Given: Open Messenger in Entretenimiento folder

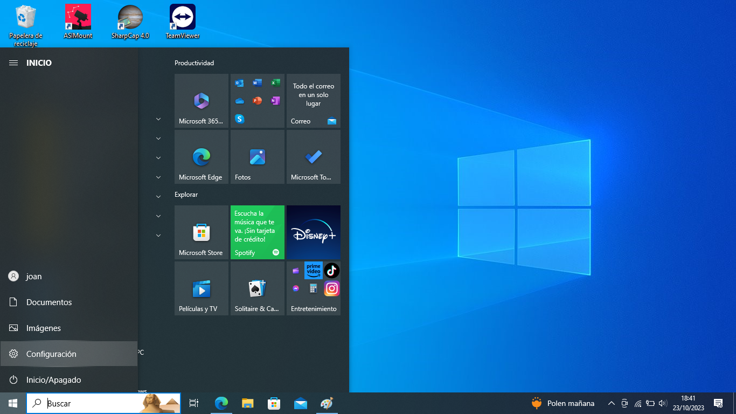Looking at the screenshot, I should pyautogui.click(x=296, y=288).
